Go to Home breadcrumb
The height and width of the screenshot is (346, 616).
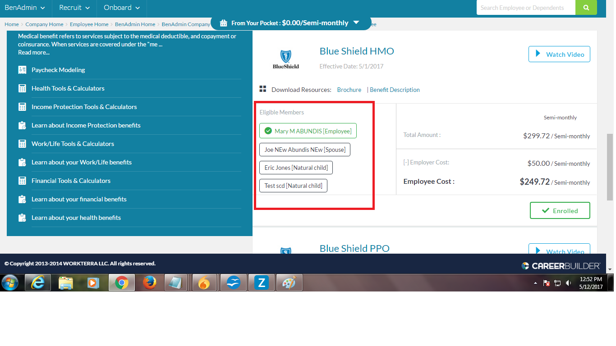tap(12, 24)
